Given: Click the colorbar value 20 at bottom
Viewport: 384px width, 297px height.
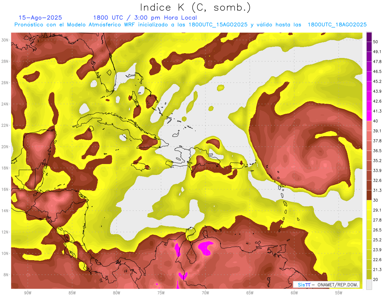Looking at the screenshot, I should (x=376, y=280).
